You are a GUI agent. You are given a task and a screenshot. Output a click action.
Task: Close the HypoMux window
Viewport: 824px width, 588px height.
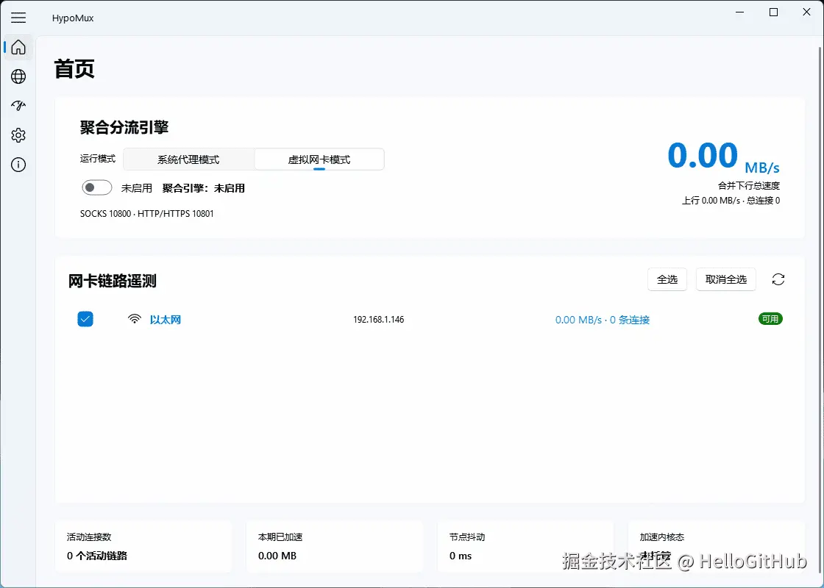pos(806,12)
